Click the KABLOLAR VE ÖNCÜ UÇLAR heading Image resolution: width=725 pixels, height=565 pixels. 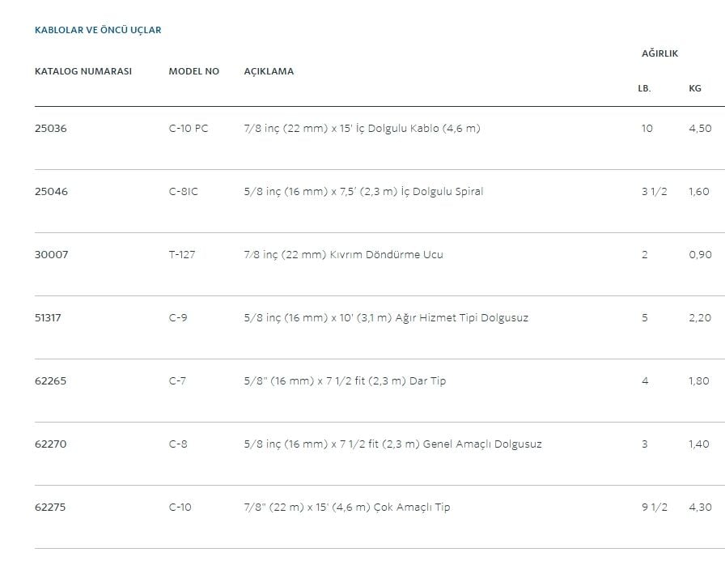pos(98,30)
